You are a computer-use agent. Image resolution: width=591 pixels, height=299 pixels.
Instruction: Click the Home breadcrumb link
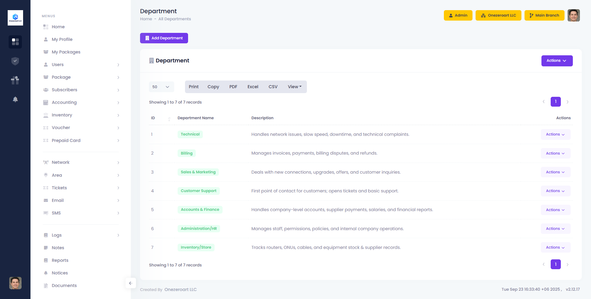146,19
